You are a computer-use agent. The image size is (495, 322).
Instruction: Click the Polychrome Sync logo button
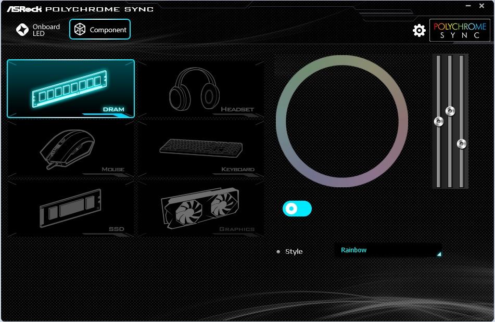tap(460, 30)
